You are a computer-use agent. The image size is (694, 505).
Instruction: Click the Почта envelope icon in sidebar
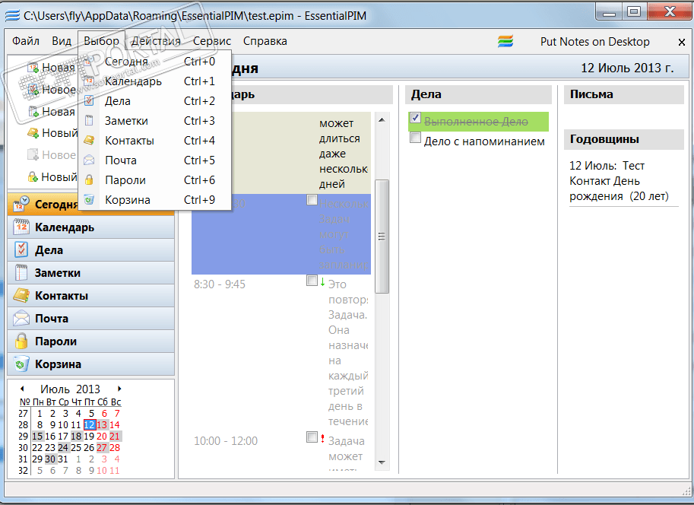point(21,318)
